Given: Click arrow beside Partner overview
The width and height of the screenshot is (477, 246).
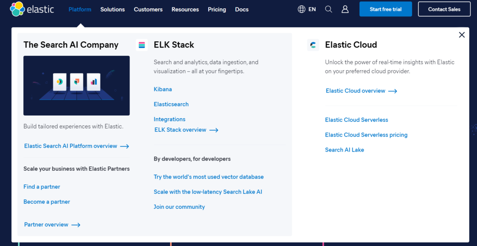Looking at the screenshot, I should [76, 225].
